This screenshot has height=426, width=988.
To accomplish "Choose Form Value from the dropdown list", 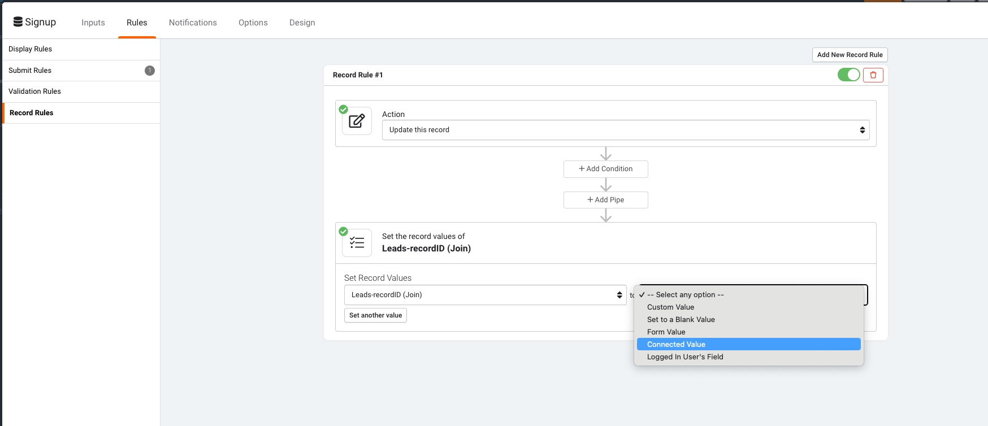I will click(749, 332).
